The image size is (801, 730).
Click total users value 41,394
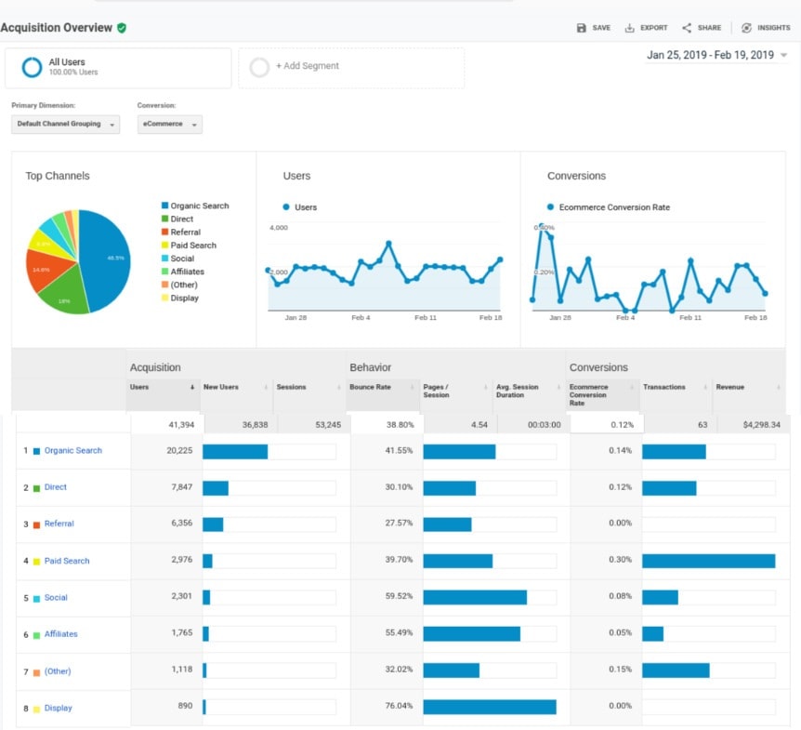(181, 425)
